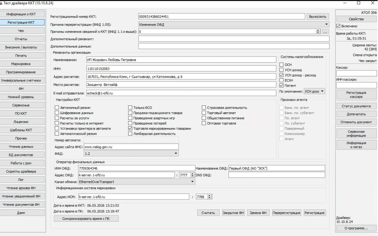Open the По умолчанию tax dropdown
Viewport: 378px width, 236px height.
pos(314,91)
